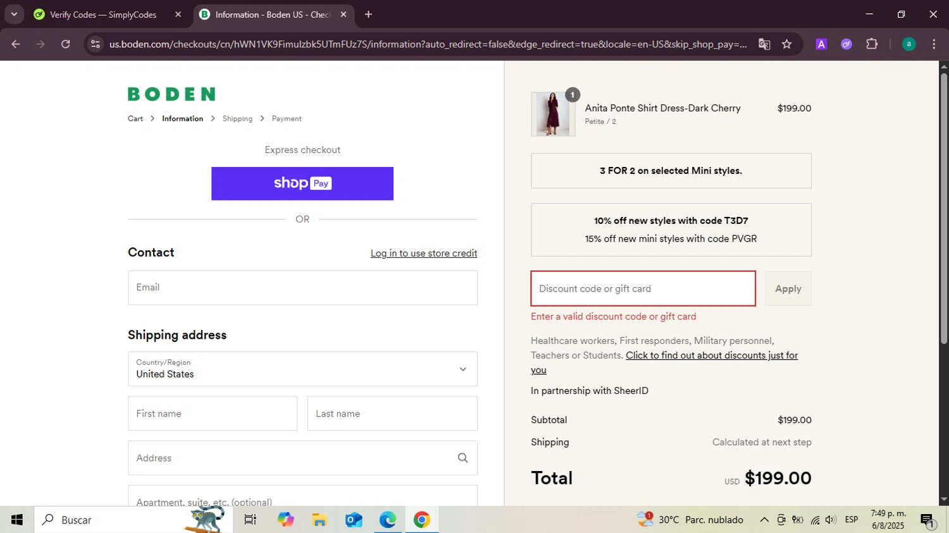Focus the Address field
This screenshot has height=533, width=949.
[x=302, y=458]
